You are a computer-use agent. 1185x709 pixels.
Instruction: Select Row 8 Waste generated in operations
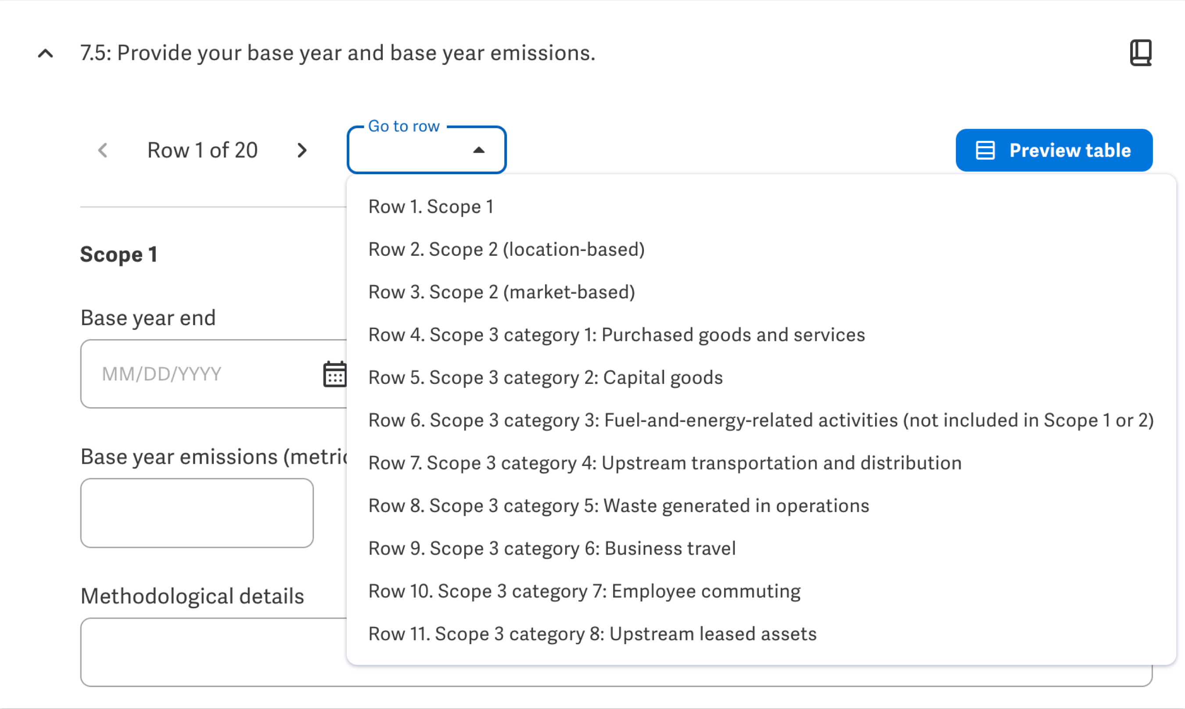[x=761, y=505]
